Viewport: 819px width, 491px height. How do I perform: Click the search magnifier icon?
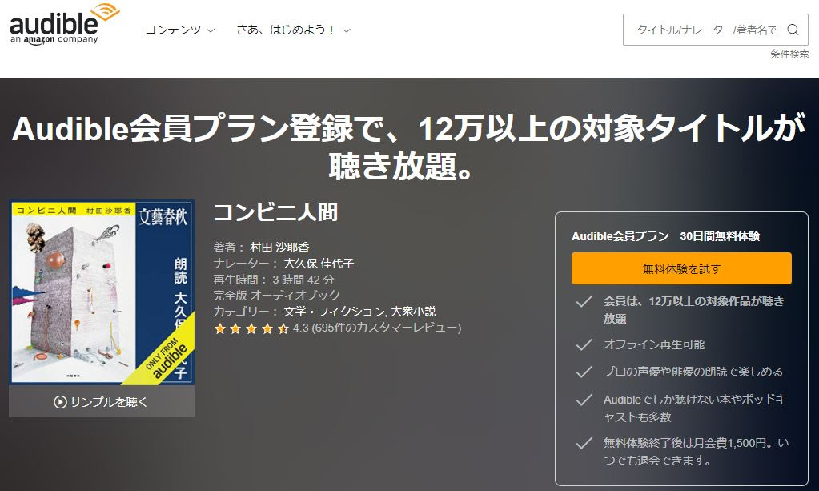[793, 30]
